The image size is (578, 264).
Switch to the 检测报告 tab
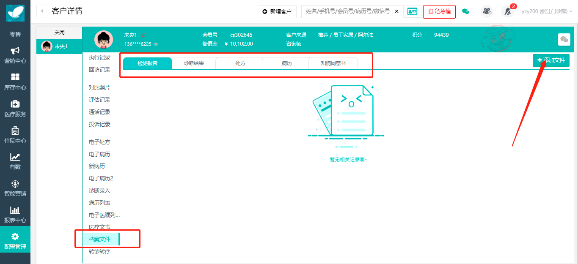(x=148, y=63)
